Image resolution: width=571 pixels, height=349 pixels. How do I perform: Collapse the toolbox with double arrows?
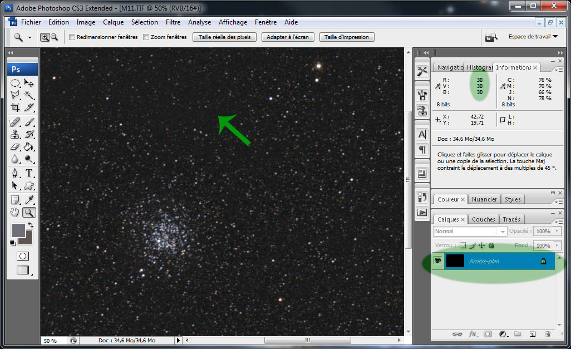[x=10, y=53]
